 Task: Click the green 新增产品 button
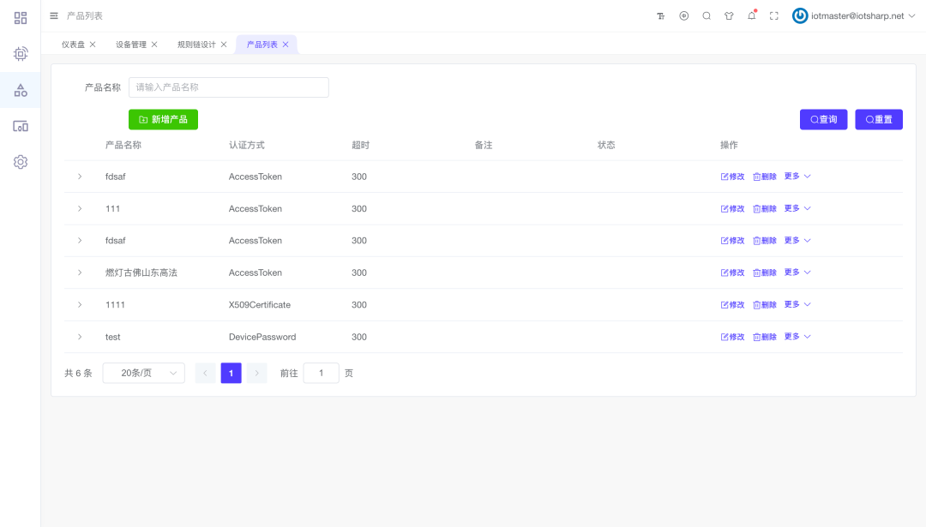pyautogui.click(x=163, y=120)
